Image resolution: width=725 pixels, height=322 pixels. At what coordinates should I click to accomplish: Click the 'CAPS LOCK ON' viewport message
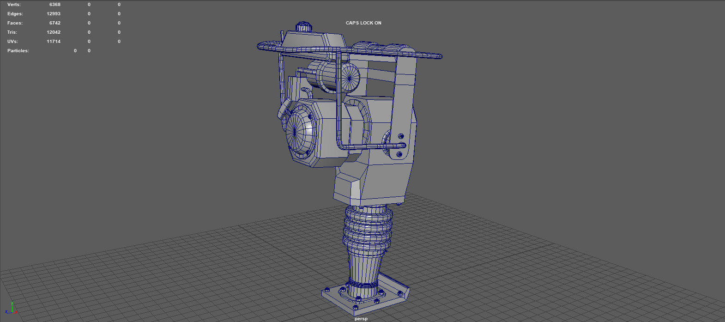pyautogui.click(x=363, y=23)
